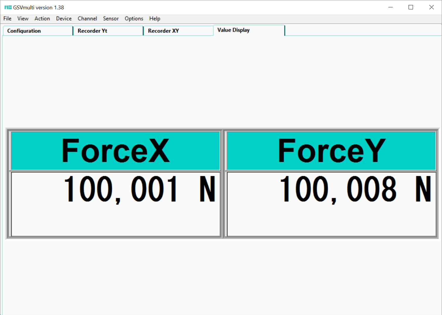Click the GSVmulti app icon in title bar
This screenshot has height=315, width=442.
[8, 7]
